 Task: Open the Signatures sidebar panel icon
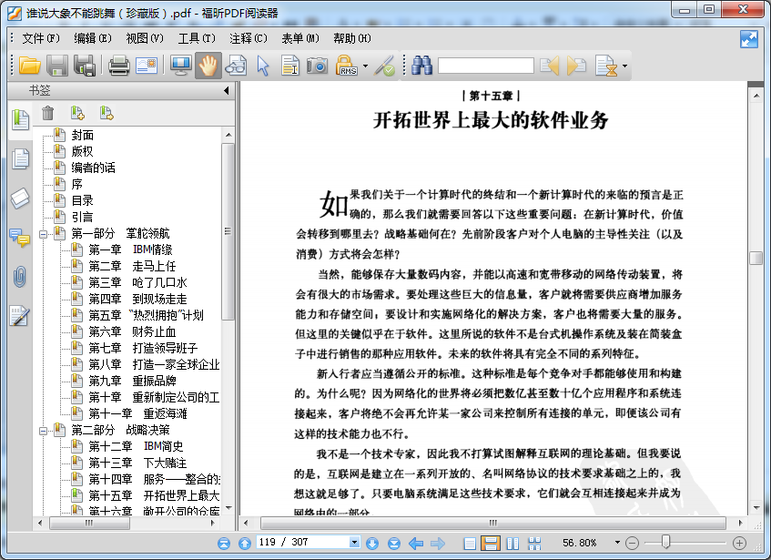coord(20,316)
